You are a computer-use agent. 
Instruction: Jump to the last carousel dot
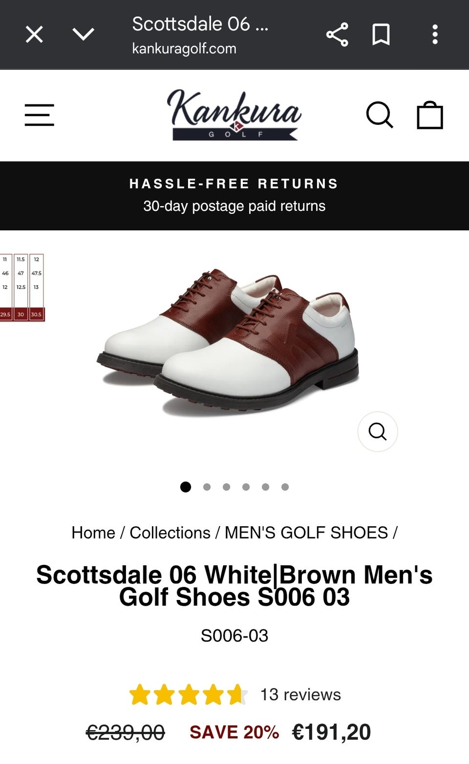[x=285, y=487]
